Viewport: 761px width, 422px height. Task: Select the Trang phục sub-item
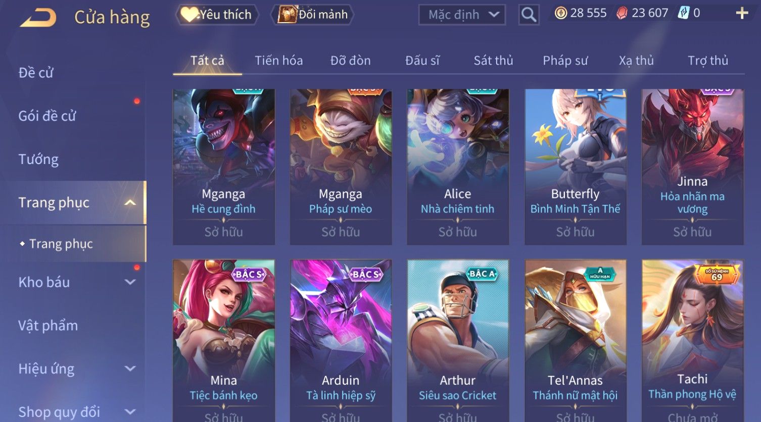pos(61,244)
